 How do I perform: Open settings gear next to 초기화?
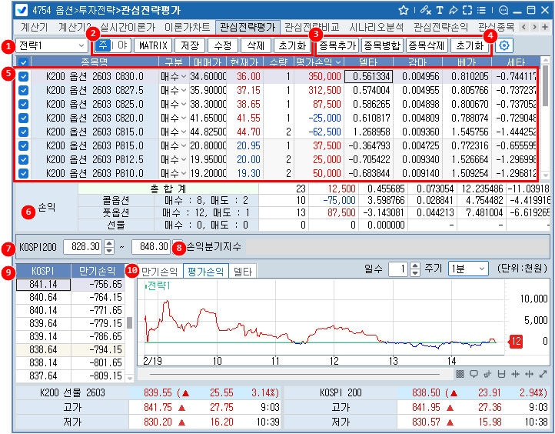coord(505,45)
